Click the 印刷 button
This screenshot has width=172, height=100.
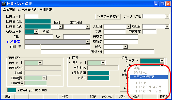93,97
